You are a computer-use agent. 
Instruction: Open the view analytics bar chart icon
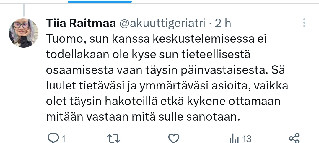pyautogui.click(x=234, y=138)
